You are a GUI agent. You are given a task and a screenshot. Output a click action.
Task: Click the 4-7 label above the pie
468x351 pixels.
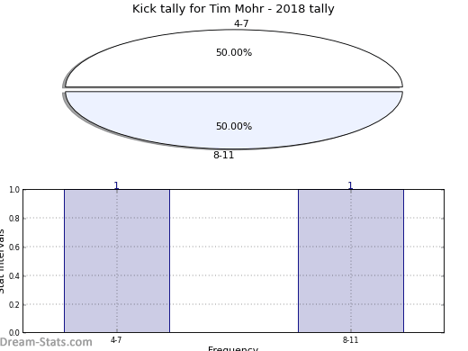click(x=241, y=23)
